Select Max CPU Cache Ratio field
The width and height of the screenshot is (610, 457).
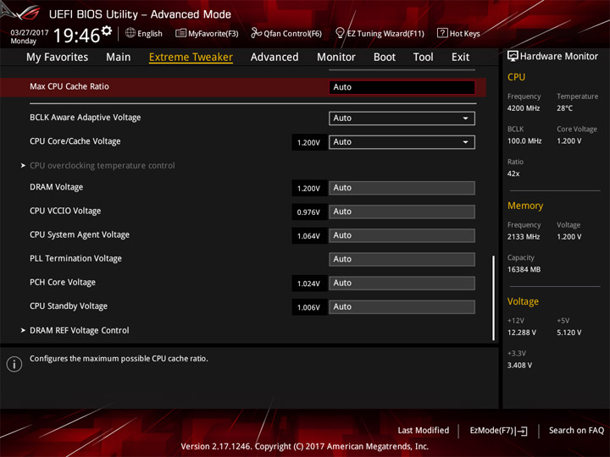click(402, 87)
